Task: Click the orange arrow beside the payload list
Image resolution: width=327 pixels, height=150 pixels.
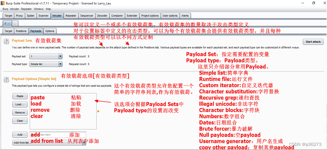Action: click(x=98, y=111)
